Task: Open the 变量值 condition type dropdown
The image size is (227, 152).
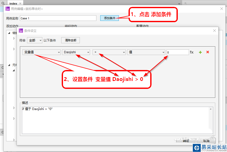Action: point(42,52)
